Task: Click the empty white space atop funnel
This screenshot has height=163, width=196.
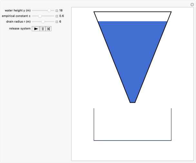Action: [132, 16]
